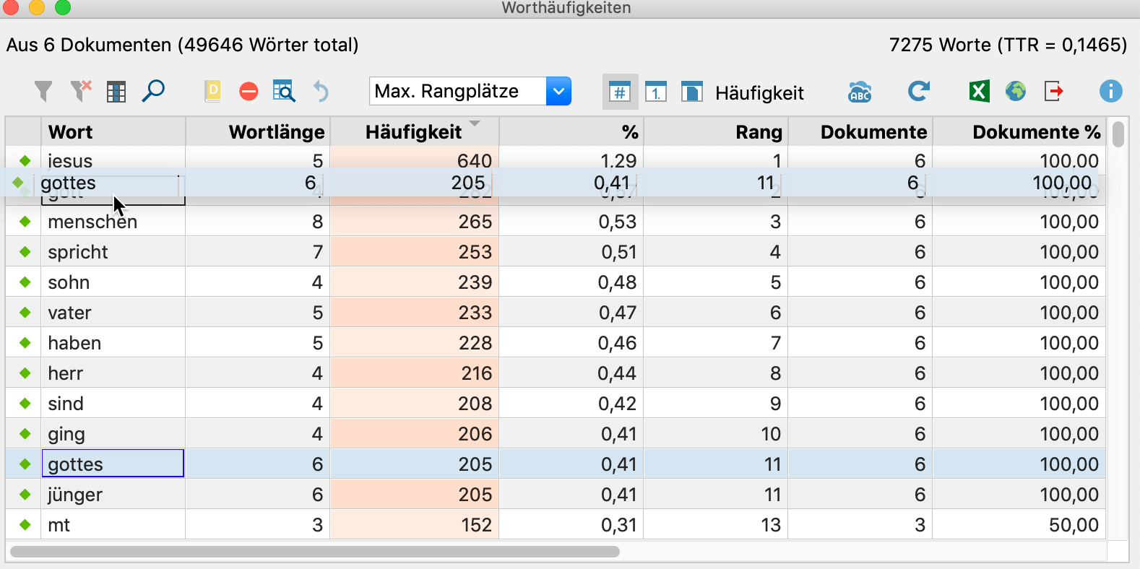Image resolution: width=1140 pixels, height=569 pixels.
Task: Click the Dokumente % column header
Action: click(1036, 132)
